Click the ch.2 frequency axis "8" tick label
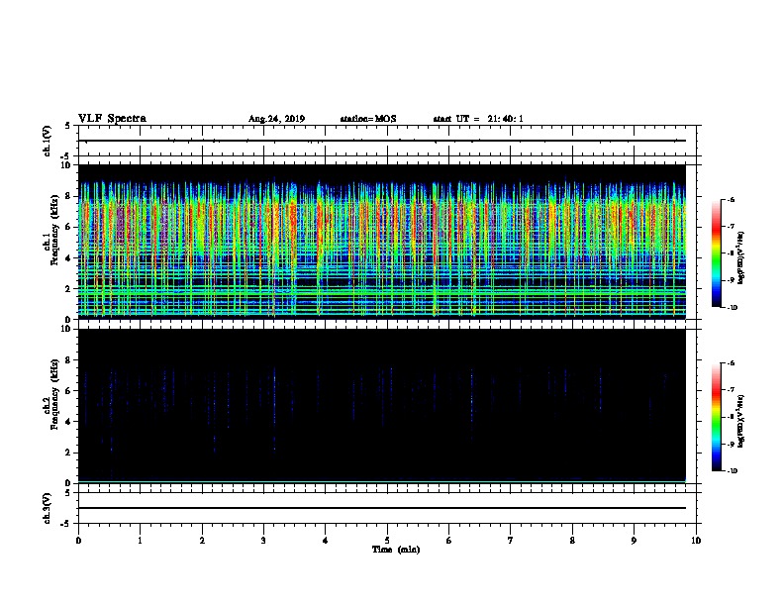784x606 pixels. [68, 360]
